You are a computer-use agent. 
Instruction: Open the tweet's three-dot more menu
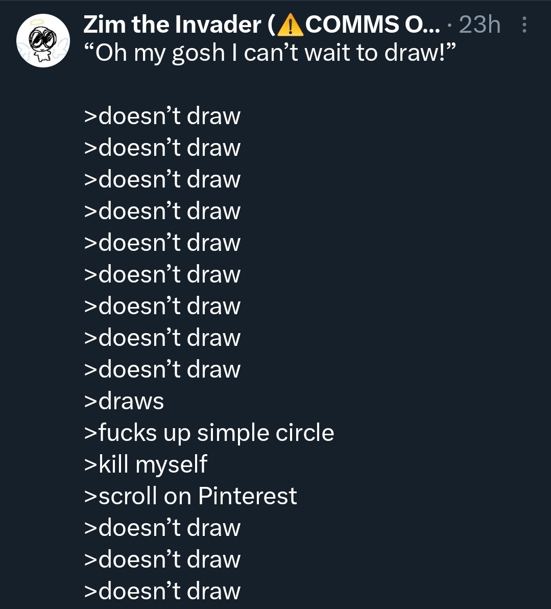(x=524, y=25)
